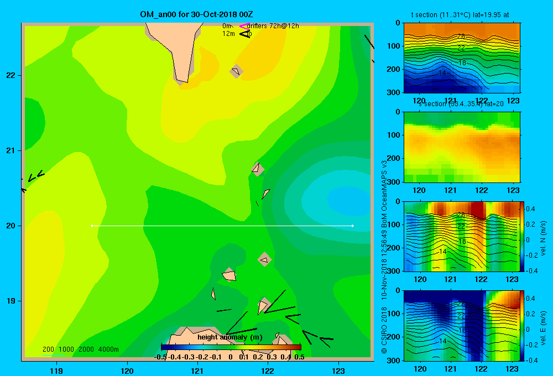Select the right endpoint marker of white section line
Image resolution: width=553 pixels, height=376 pixels.
tap(353, 226)
